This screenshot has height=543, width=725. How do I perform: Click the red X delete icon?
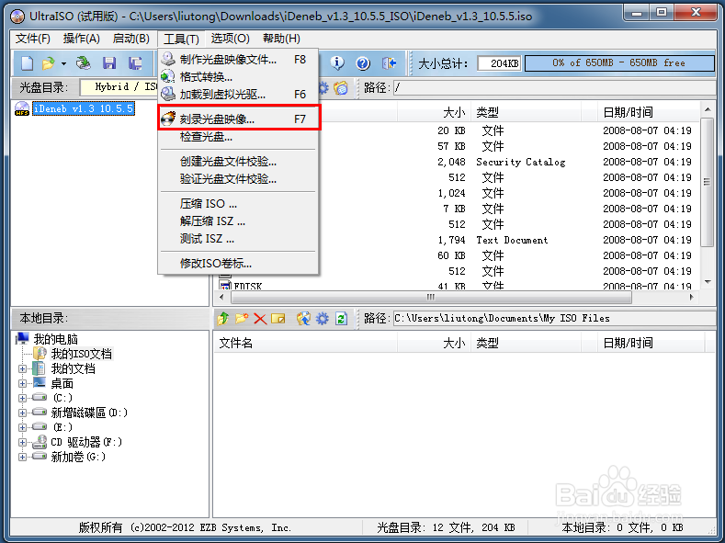click(260, 319)
